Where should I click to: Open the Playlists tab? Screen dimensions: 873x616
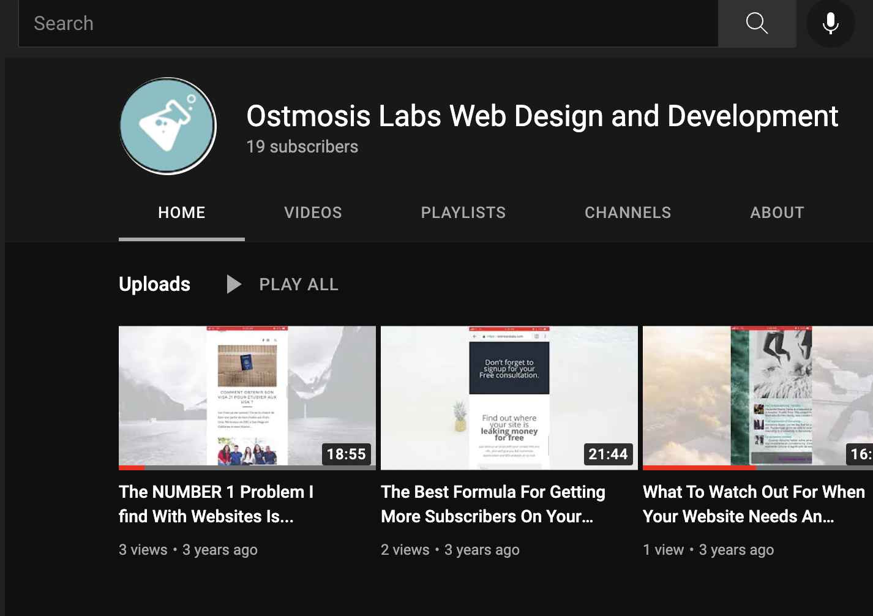click(463, 212)
